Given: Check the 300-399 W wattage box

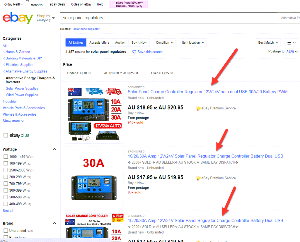Looking at the screenshot, I should pyautogui.click(x=6, y=190).
